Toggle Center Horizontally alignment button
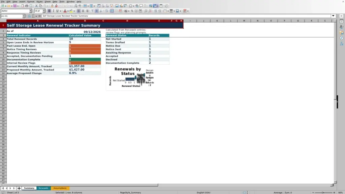345x194 pixels. tap(83, 11)
